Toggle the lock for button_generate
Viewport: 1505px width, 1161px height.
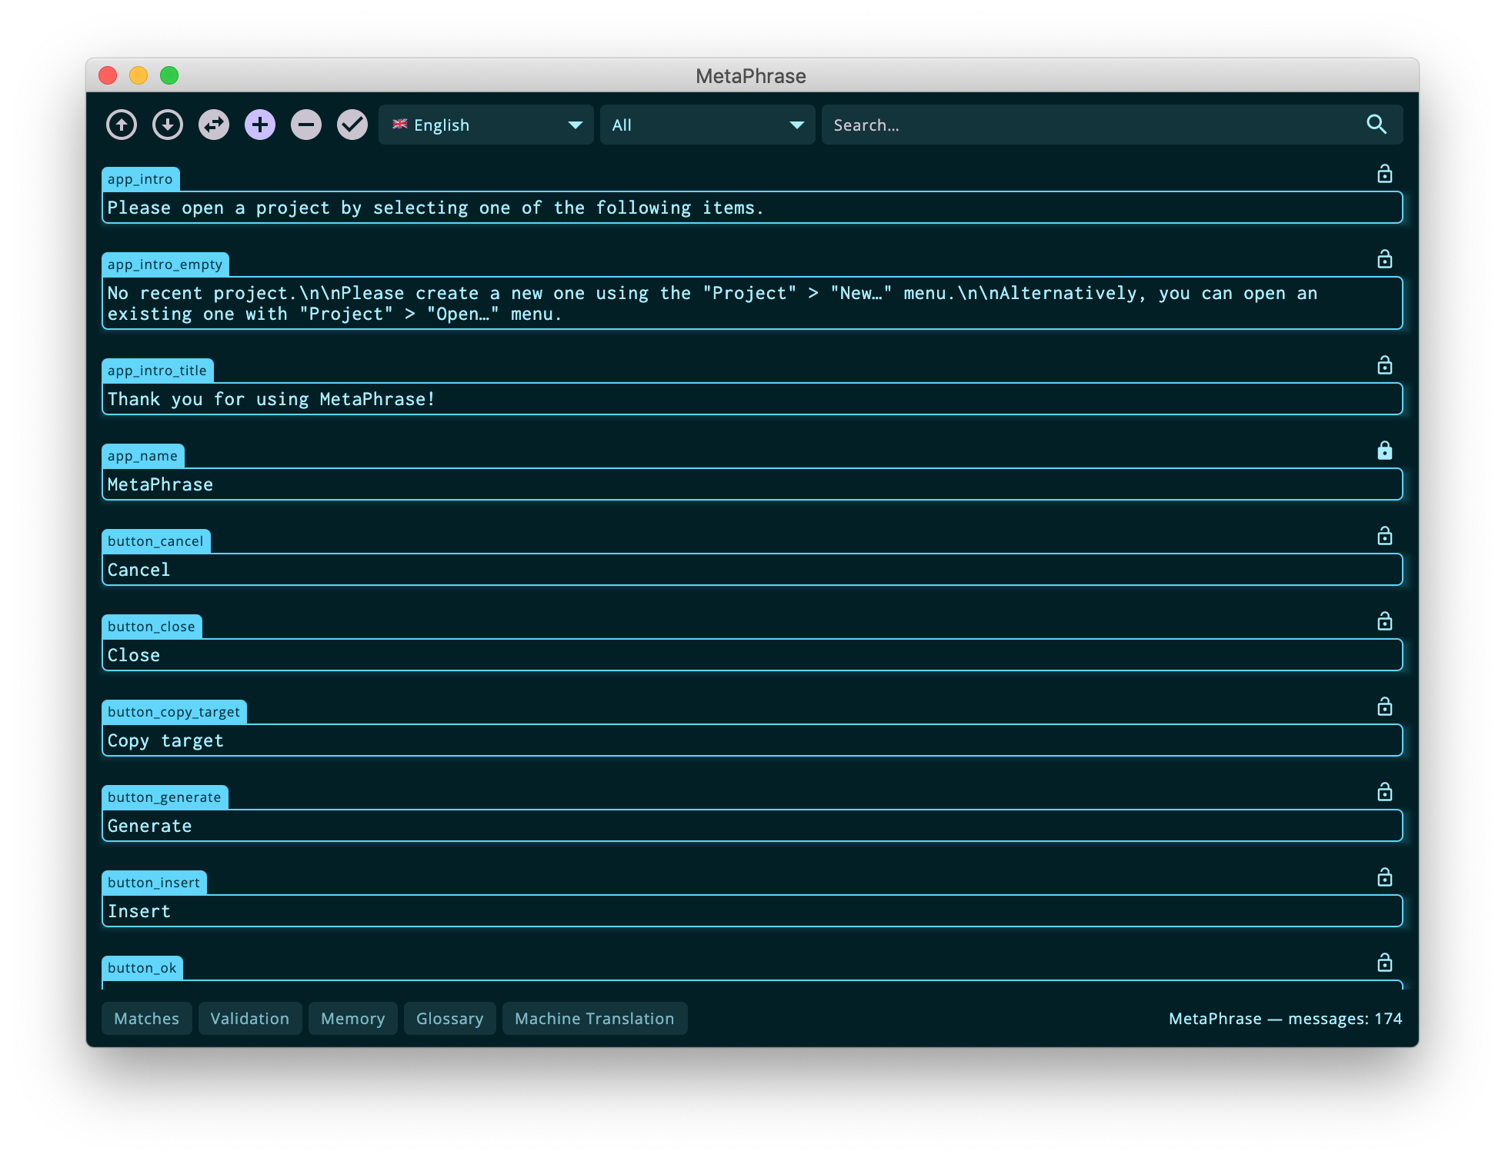pos(1385,792)
